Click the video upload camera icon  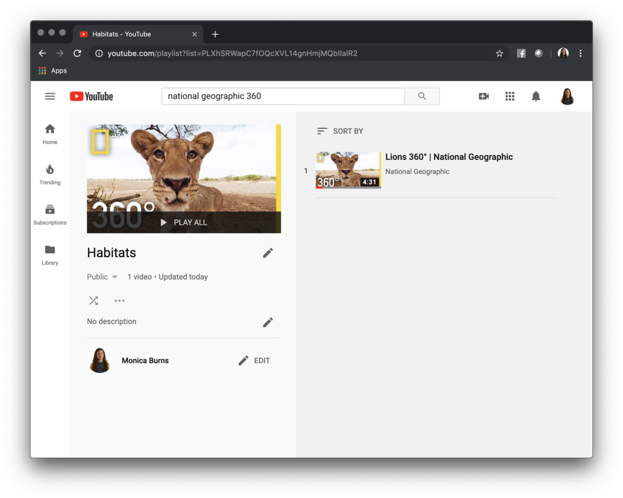pos(483,96)
